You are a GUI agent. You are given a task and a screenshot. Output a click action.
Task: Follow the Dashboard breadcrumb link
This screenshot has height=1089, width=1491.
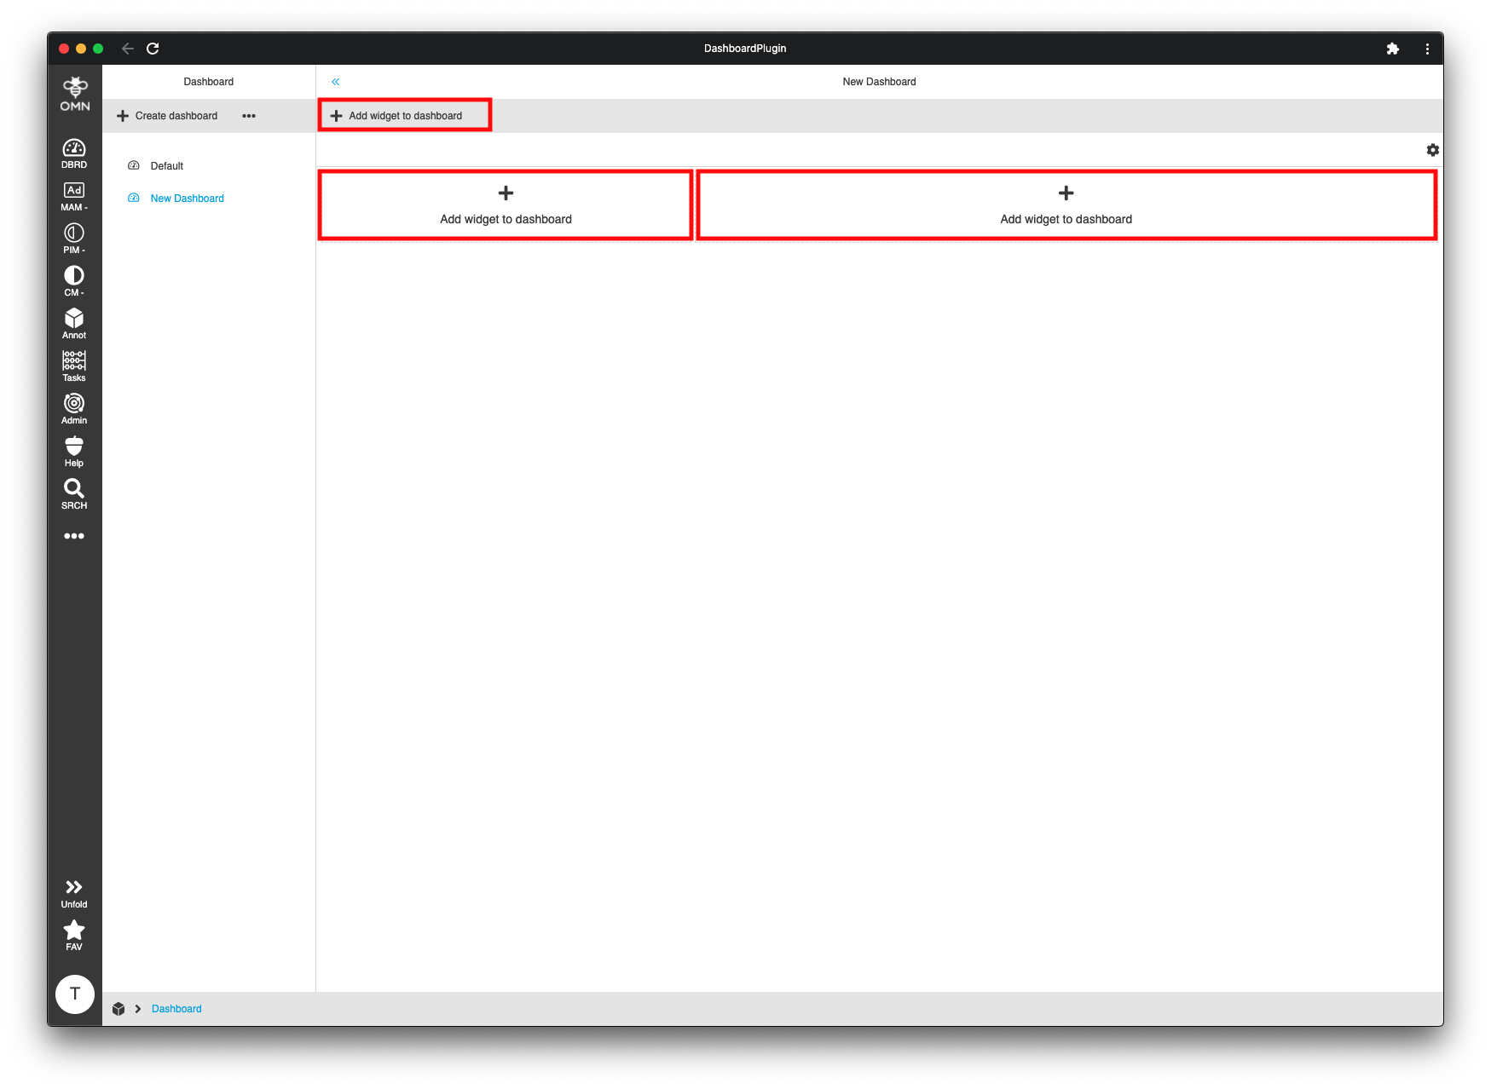[176, 1008]
